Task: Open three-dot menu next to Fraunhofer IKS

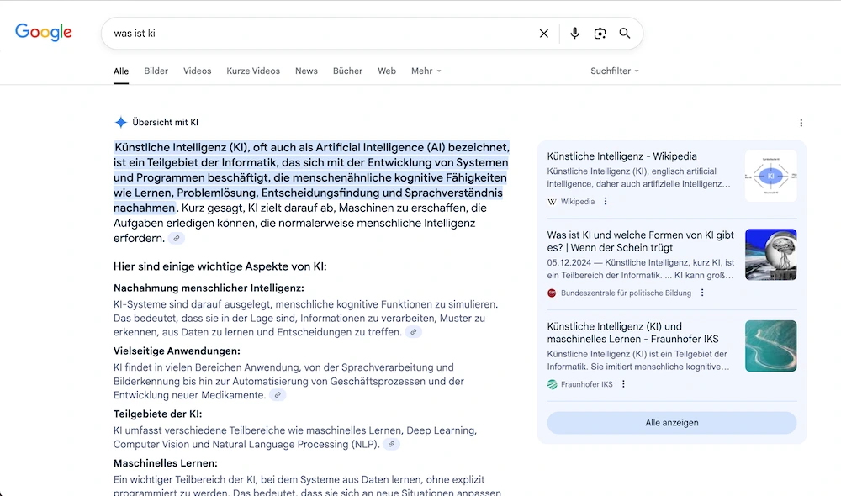Action: coord(623,384)
